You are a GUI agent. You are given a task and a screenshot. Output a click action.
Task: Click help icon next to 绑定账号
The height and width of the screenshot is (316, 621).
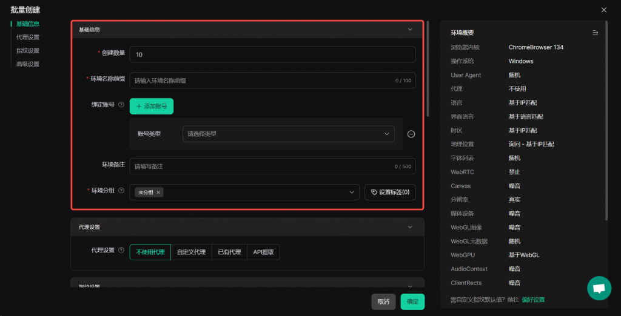121,105
